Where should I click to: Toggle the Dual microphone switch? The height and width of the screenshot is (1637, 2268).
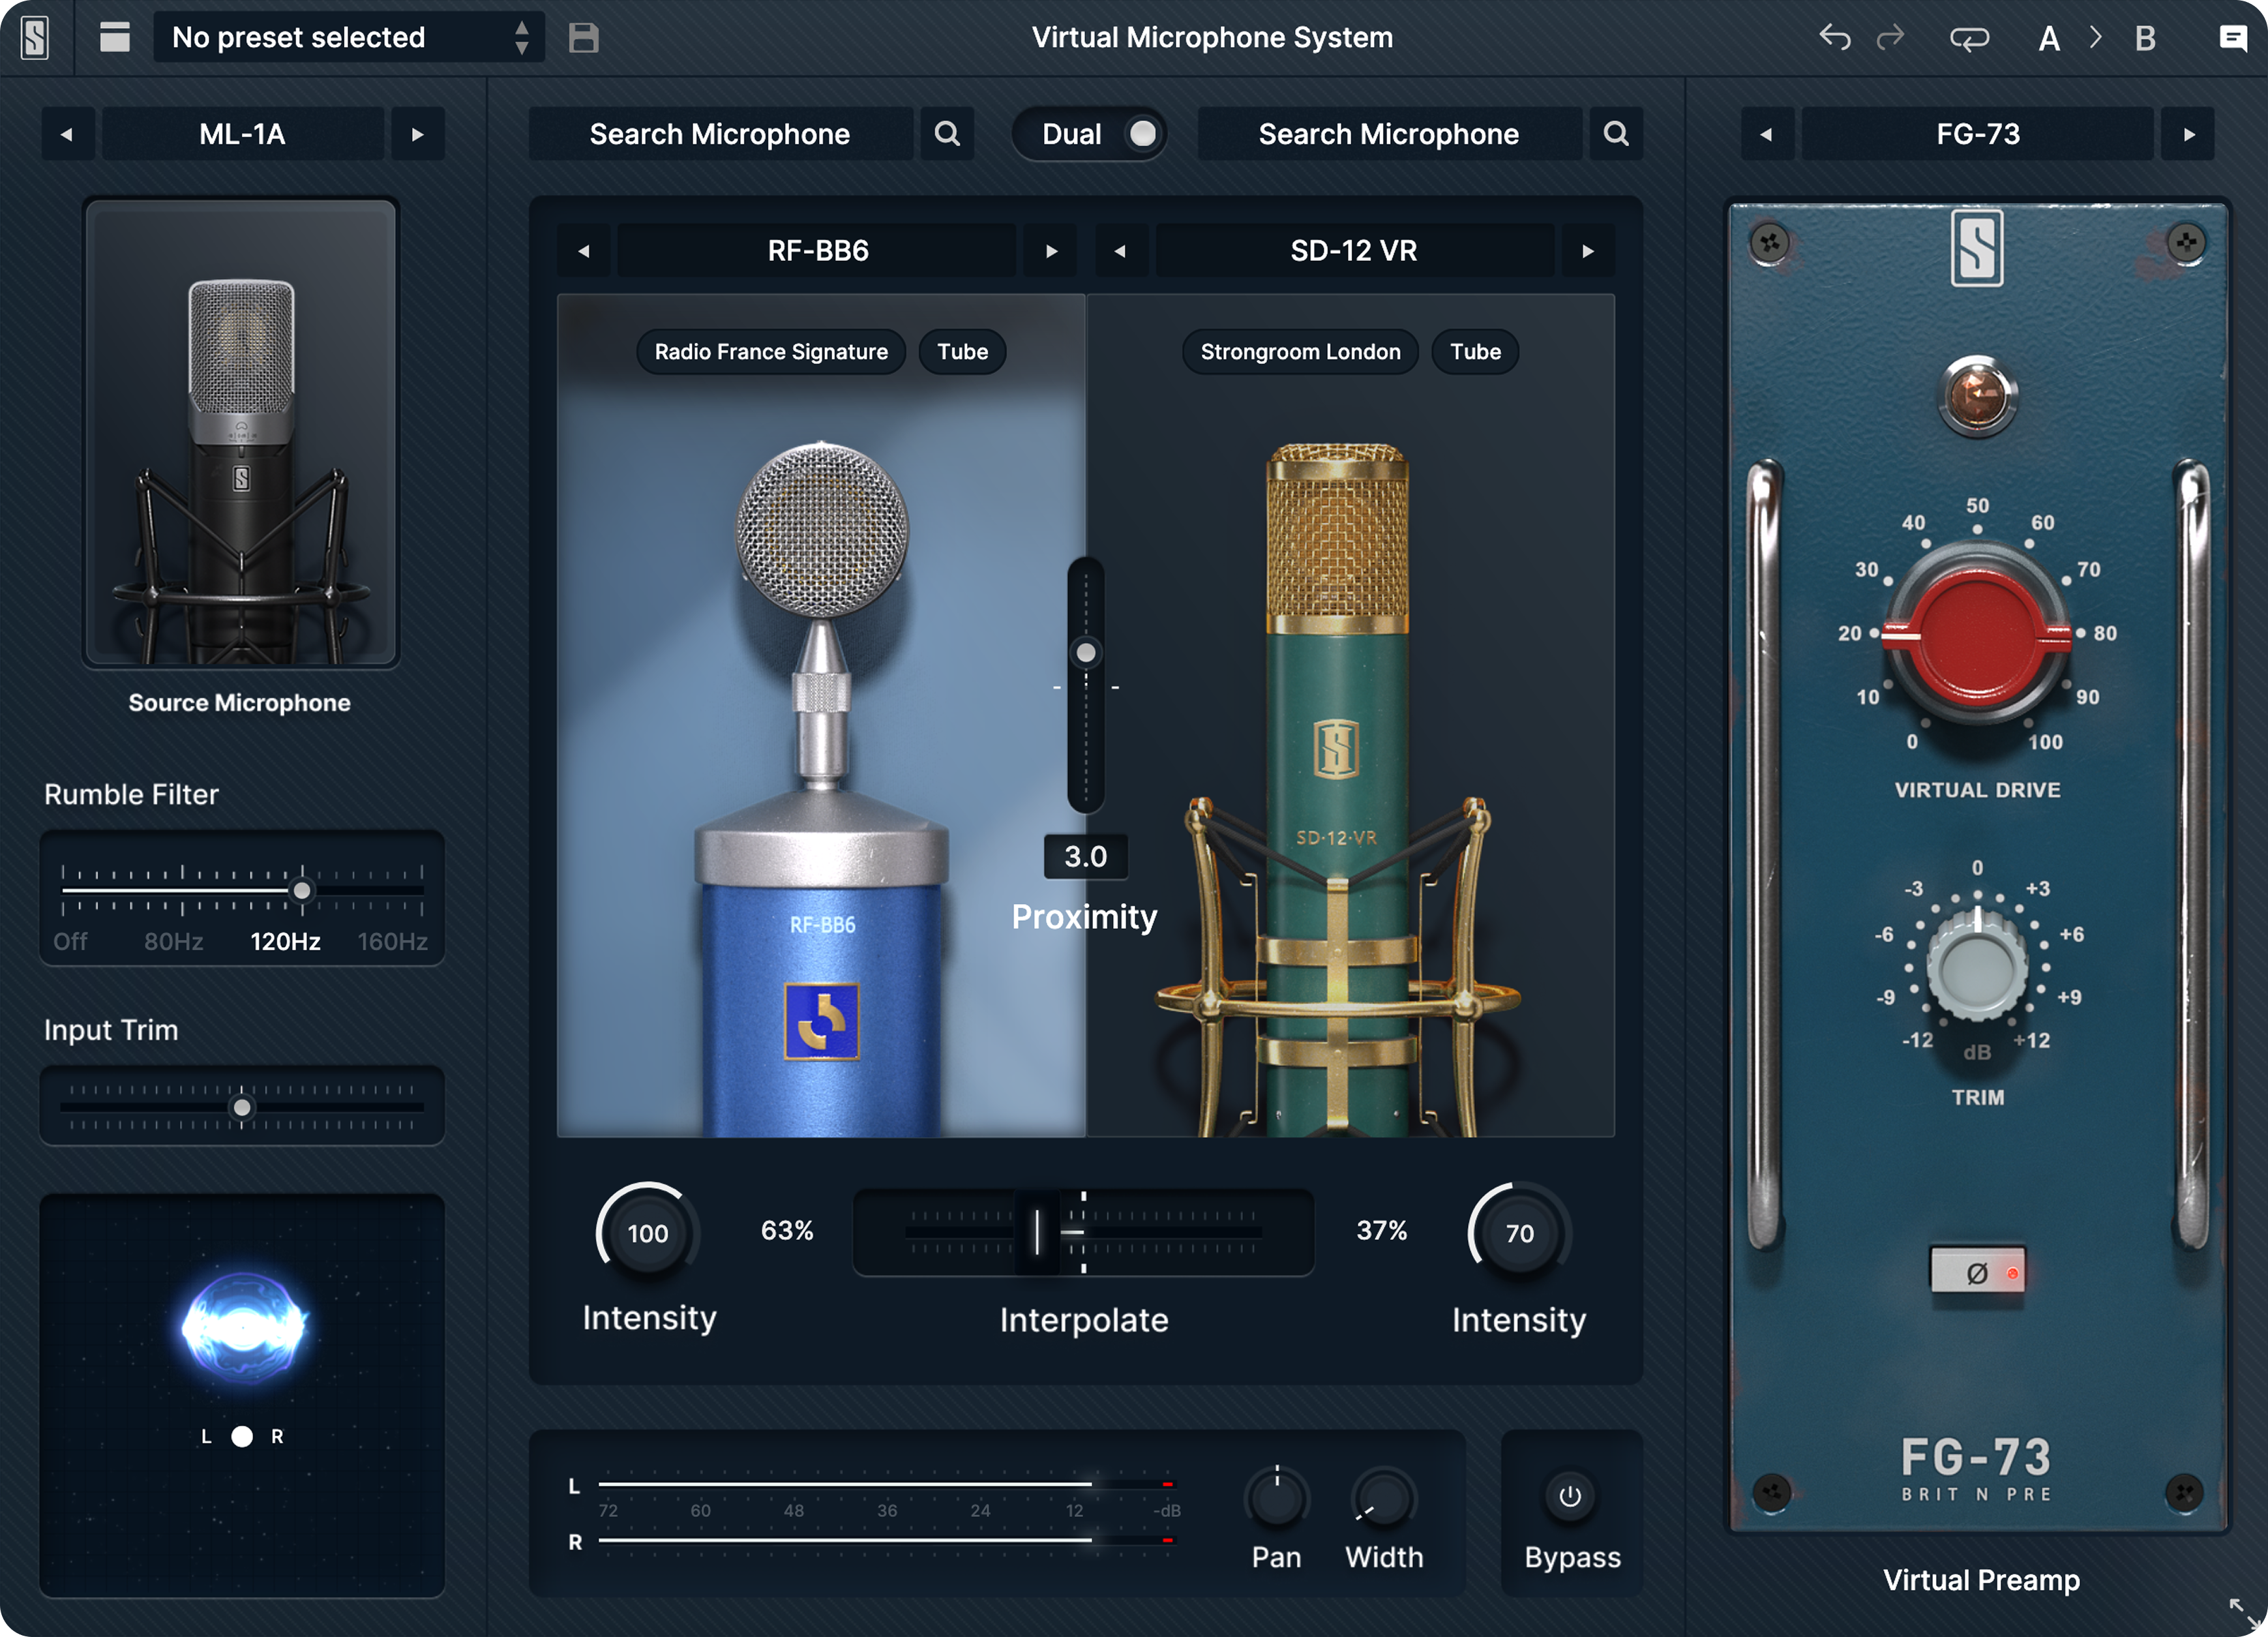click(1141, 134)
